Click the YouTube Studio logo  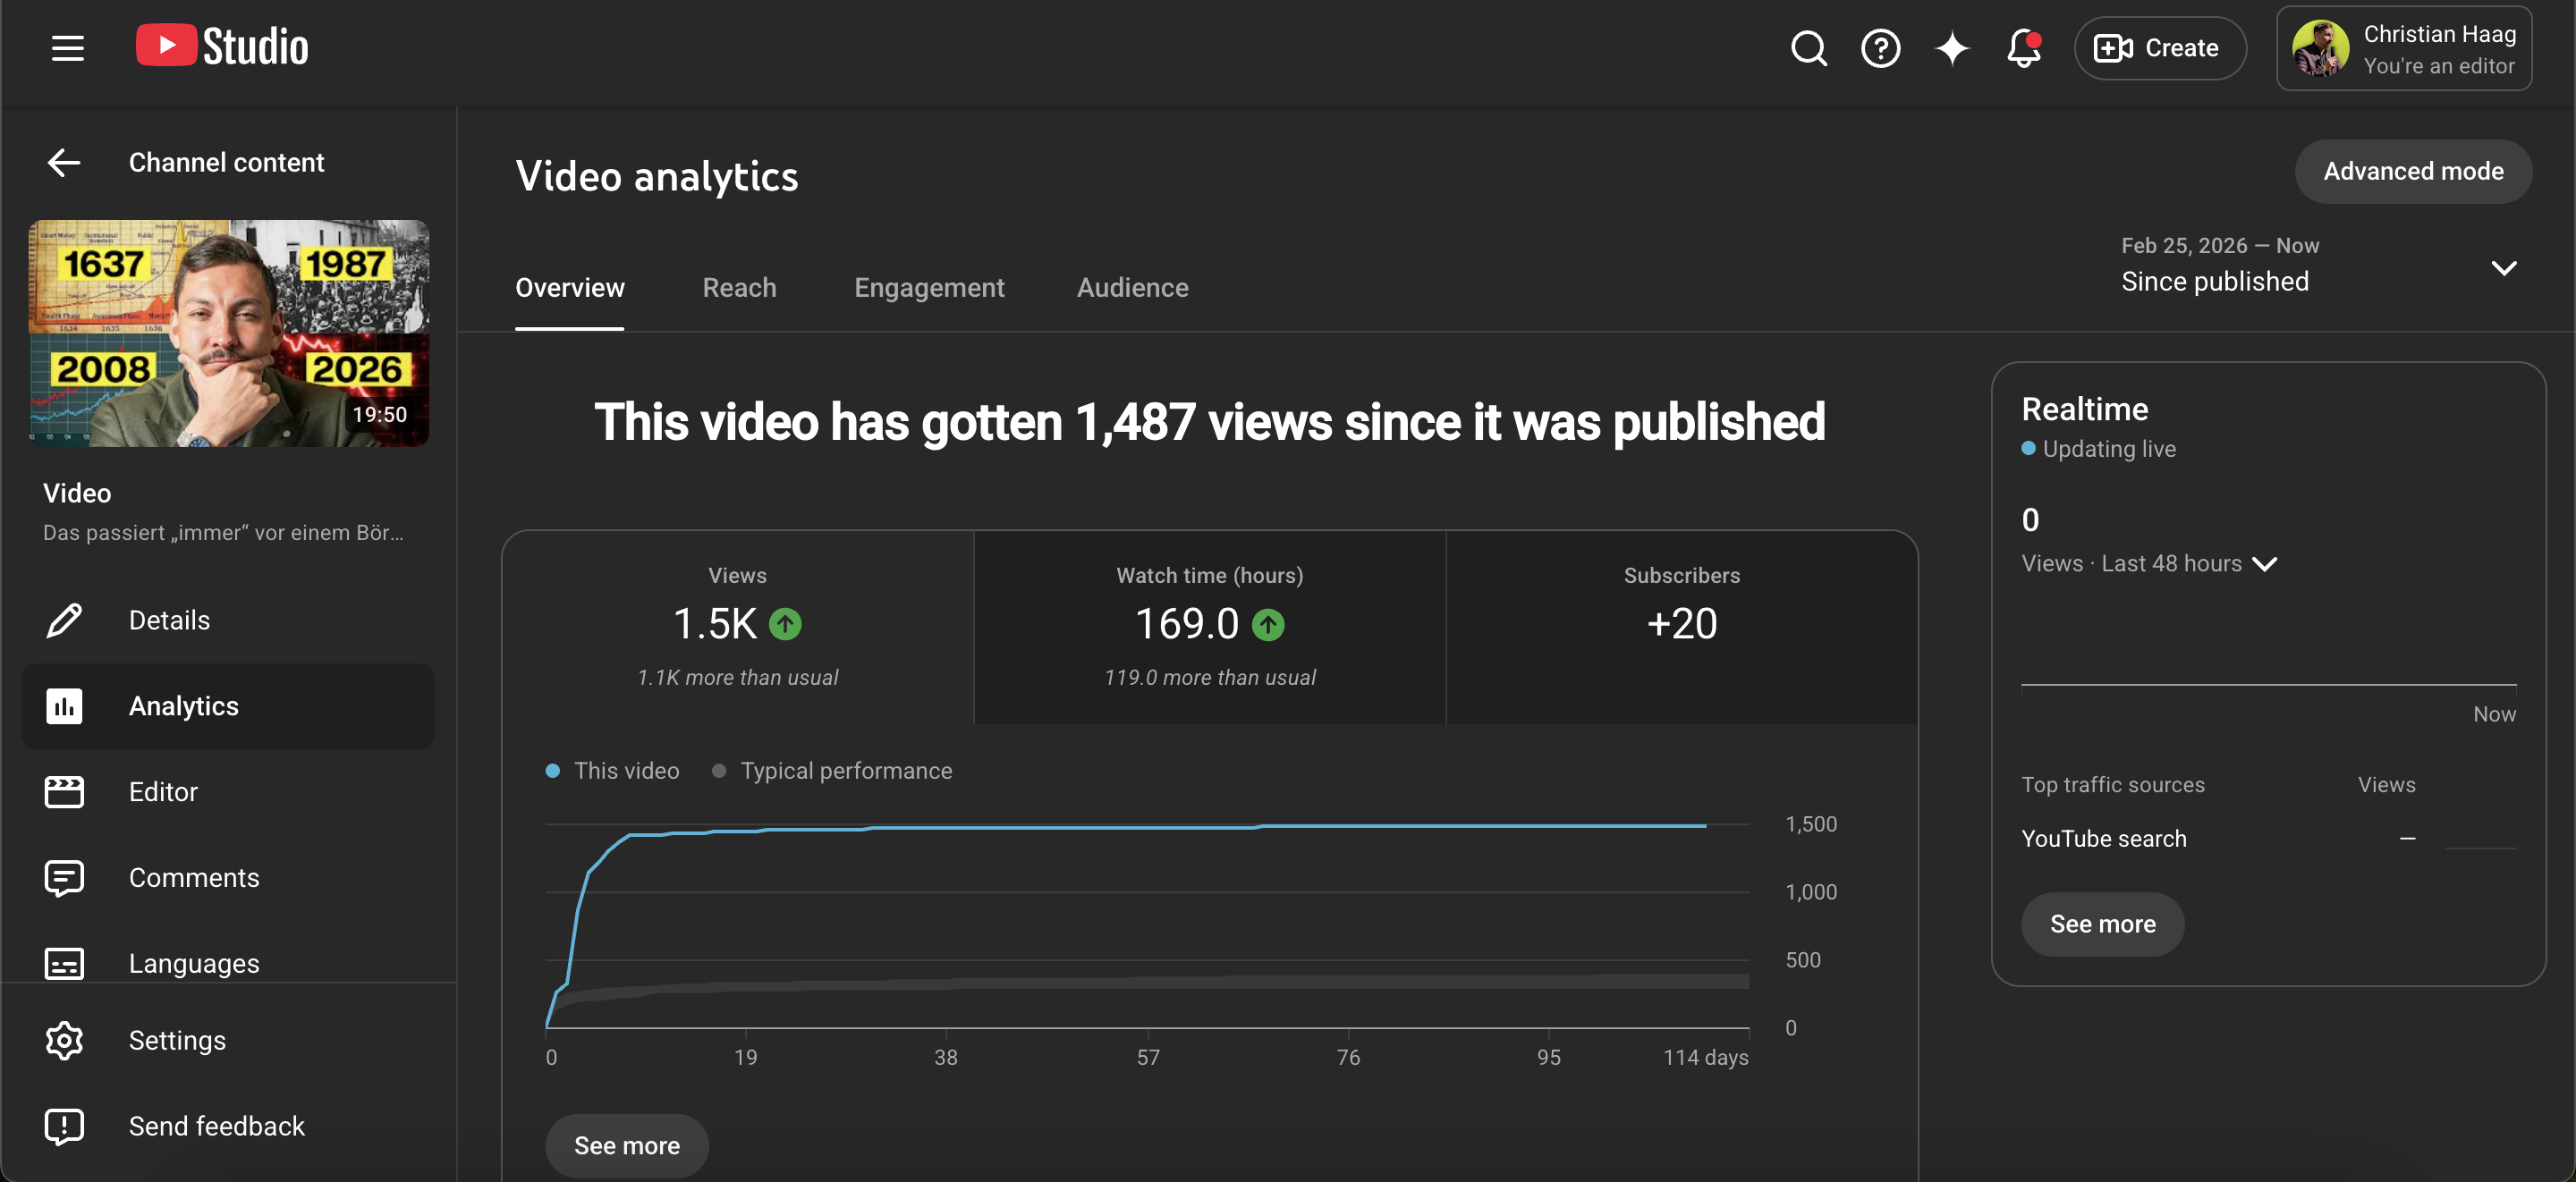222,47
